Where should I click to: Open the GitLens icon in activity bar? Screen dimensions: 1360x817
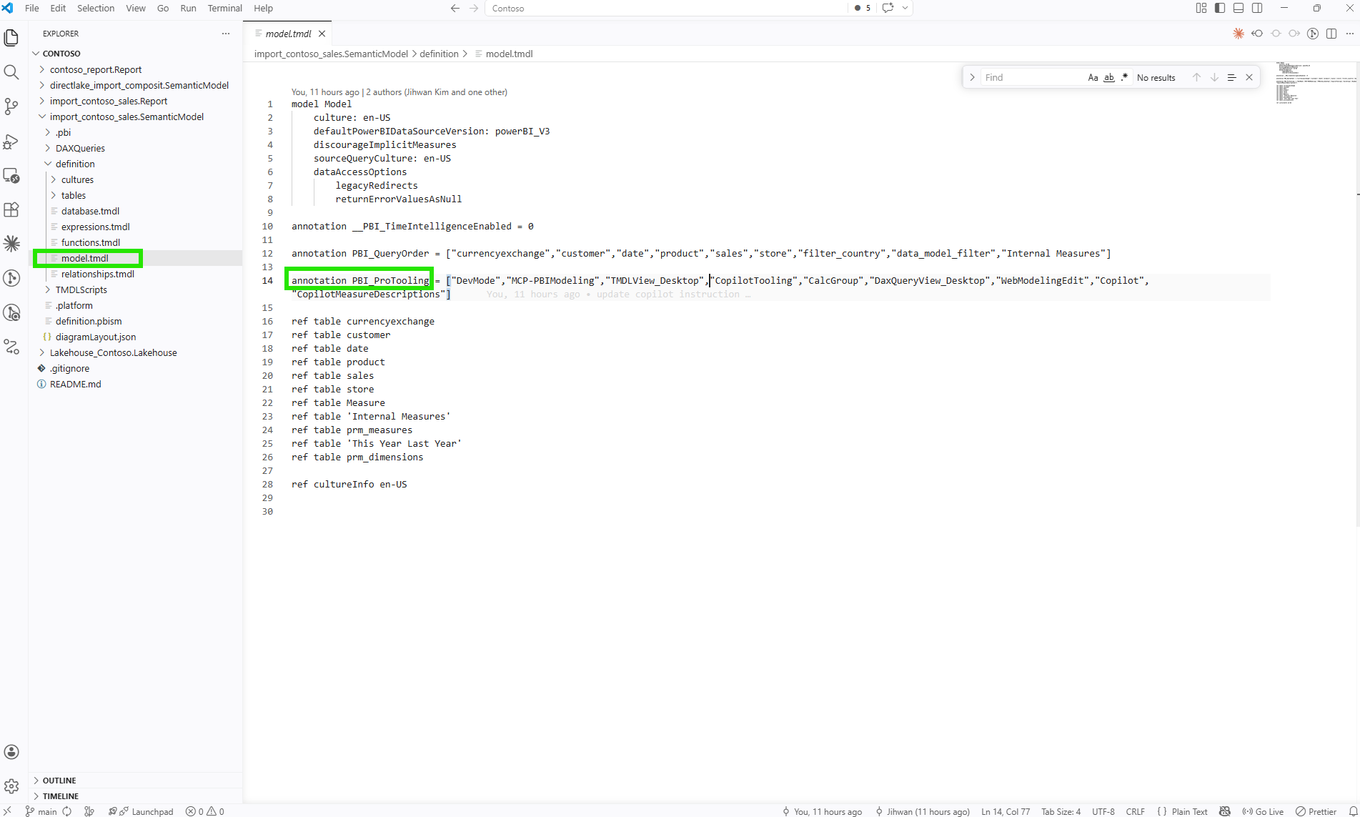coord(11,278)
